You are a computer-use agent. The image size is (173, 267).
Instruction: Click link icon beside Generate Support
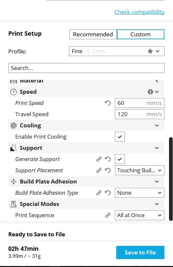point(99,159)
